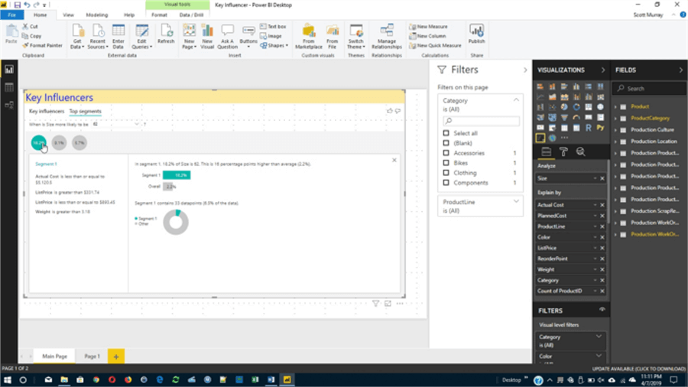
Task: Insert a New Visual
Action: pos(207,37)
